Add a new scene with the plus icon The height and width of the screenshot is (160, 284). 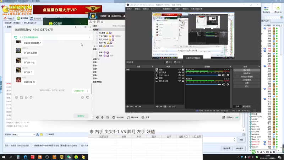[x=128, y=106]
